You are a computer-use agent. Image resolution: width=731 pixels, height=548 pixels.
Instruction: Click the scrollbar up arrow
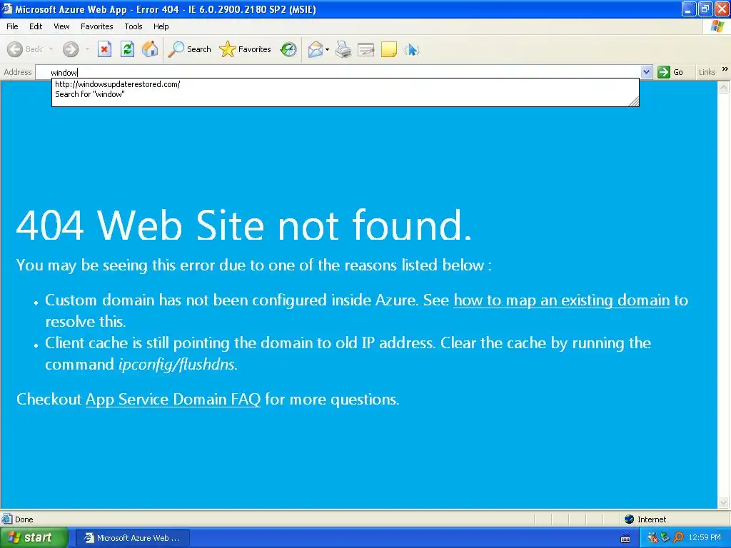click(x=724, y=86)
